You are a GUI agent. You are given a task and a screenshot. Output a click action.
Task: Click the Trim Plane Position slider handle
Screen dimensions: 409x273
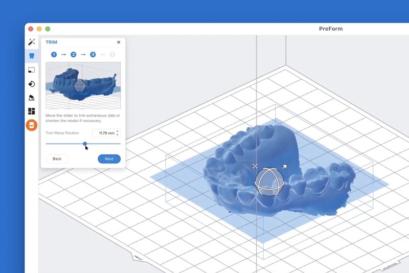click(85, 144)
